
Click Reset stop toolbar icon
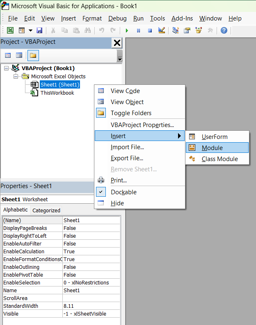pyautogui.click(x=150, y=30)
